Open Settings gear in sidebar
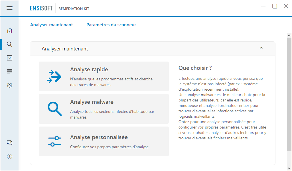The width and height of the screenshot is (292, 171). pos(9,85)
